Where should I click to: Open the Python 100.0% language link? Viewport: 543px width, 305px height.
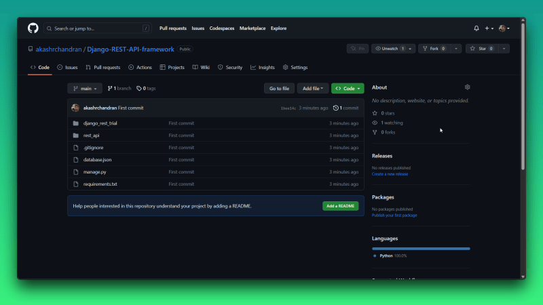[x=390, y=256]
